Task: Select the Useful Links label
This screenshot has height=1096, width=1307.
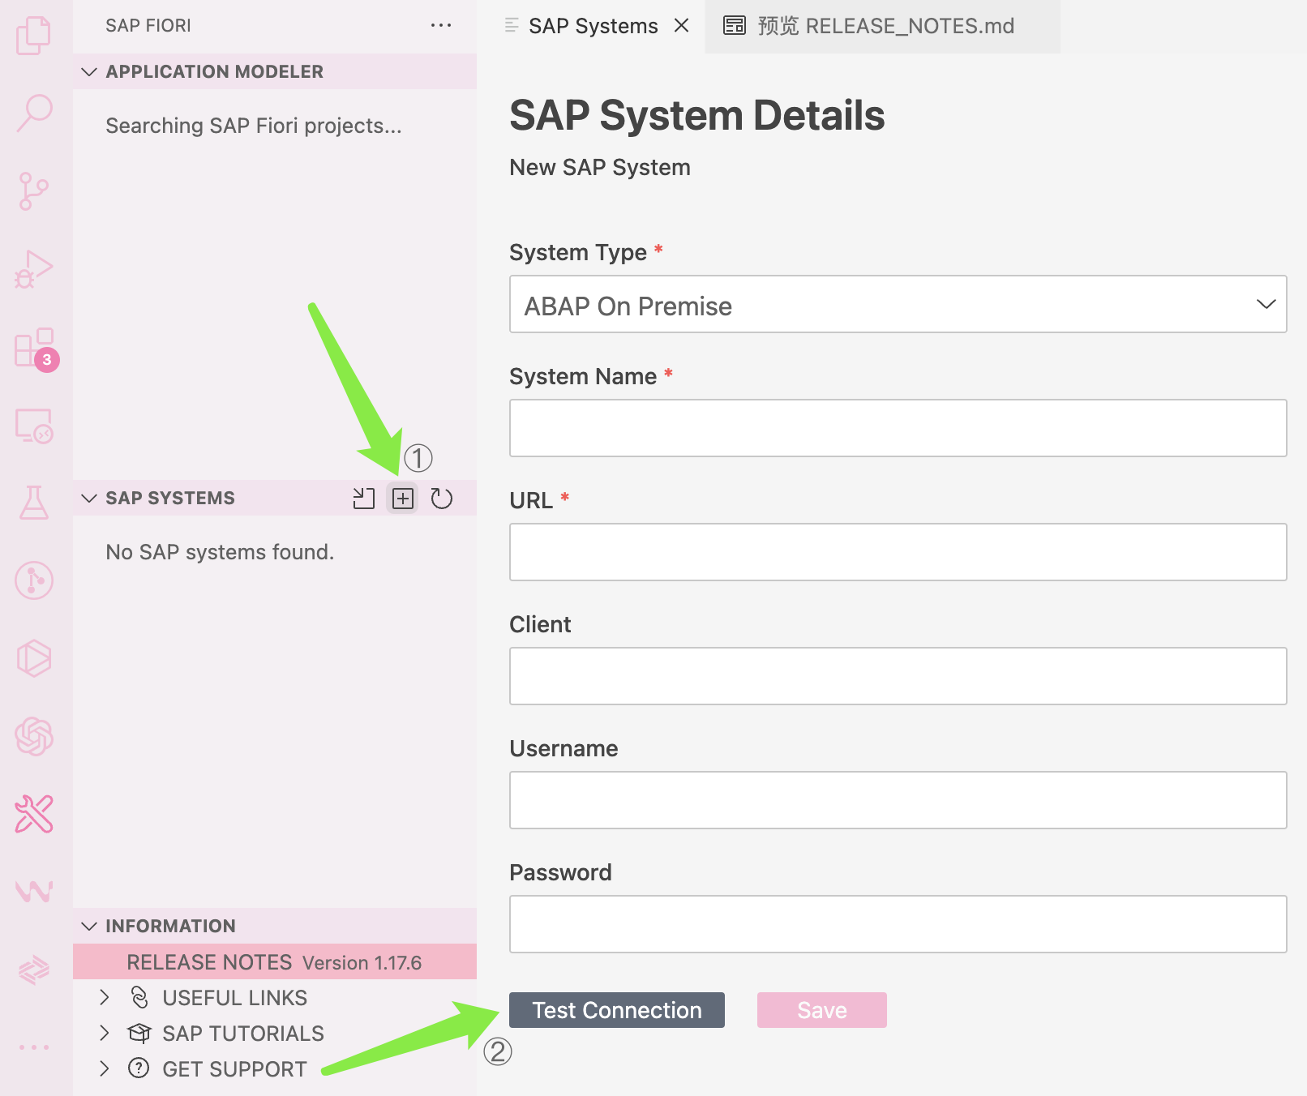Action: coord(235,997)
